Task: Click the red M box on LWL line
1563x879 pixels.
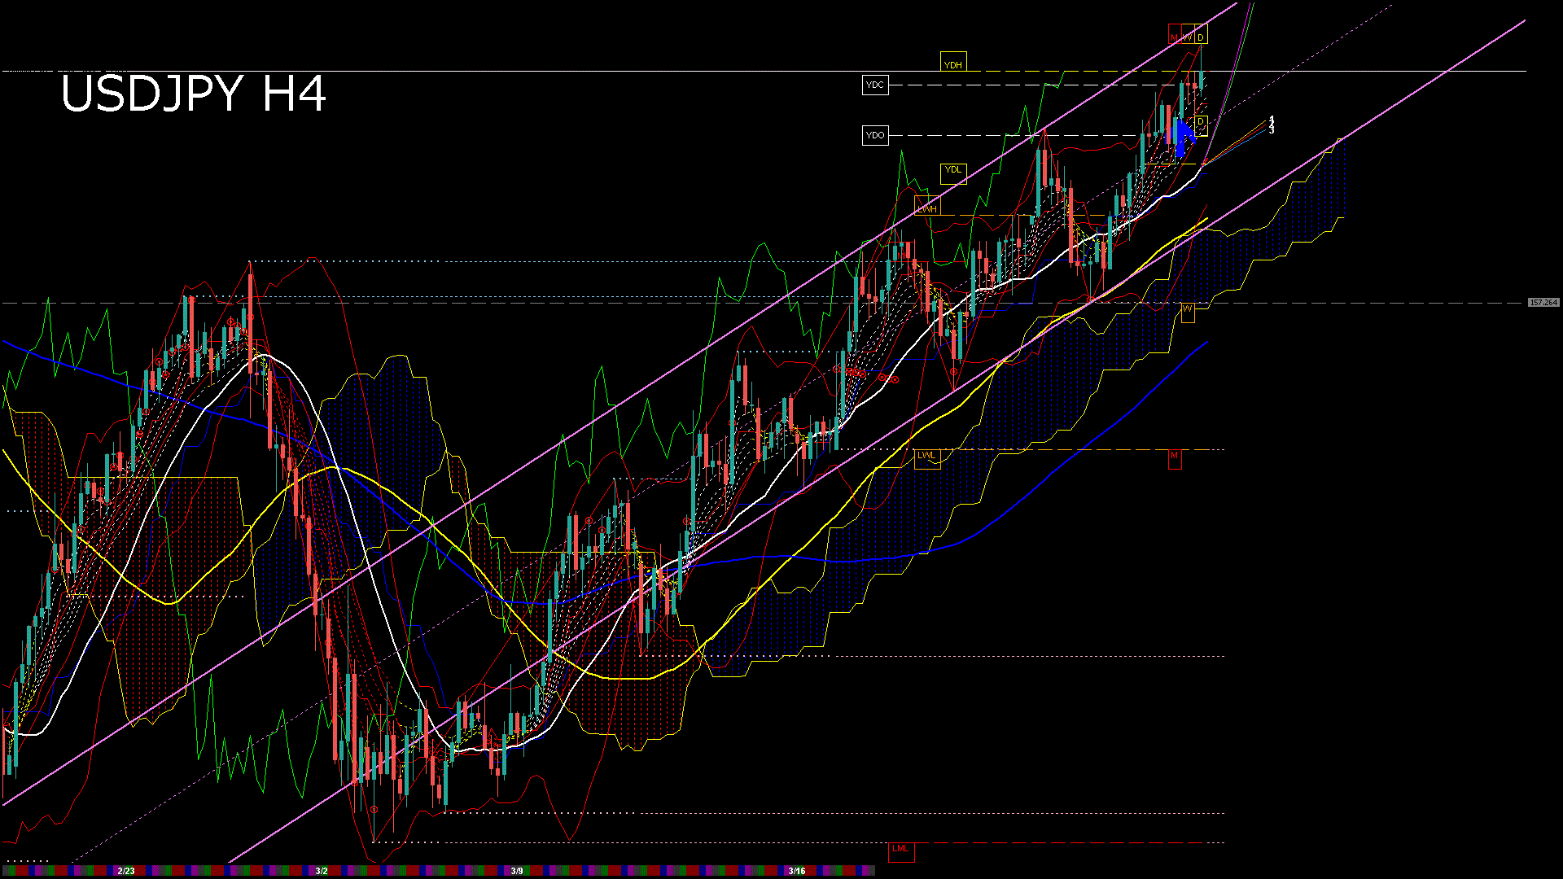Action: coord(1175,457)
